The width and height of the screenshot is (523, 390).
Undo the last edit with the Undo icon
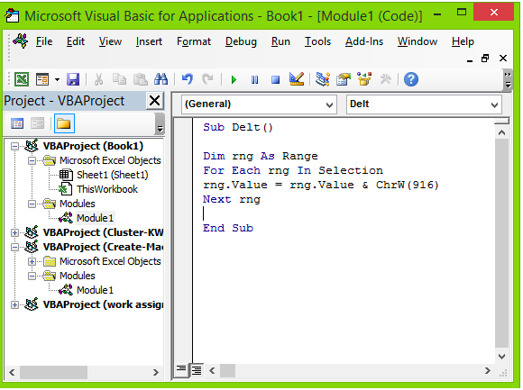pos(188,79)
